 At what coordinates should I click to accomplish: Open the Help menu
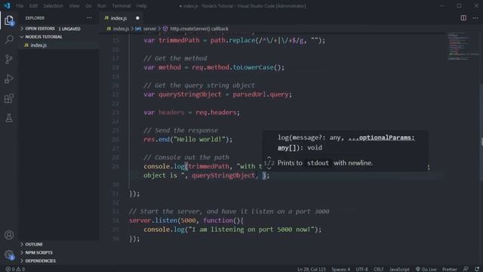(141, 6)
